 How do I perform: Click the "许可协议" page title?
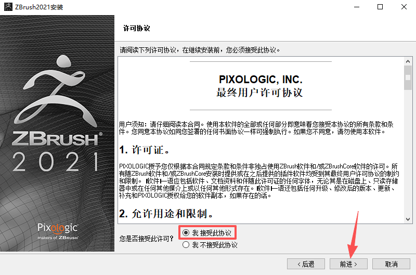tap(136, 28)
